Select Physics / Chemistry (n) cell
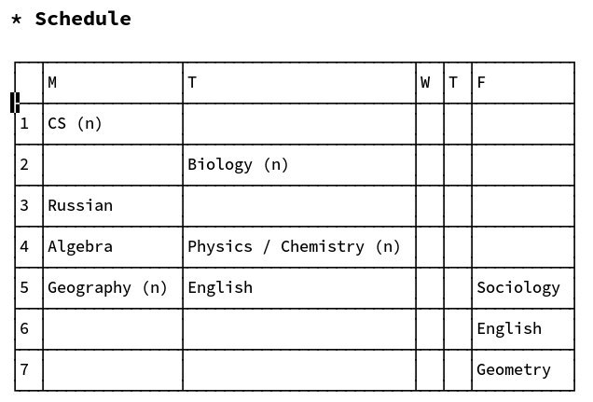Viewport: 593px width, 402px height. [x=299, y=246]
